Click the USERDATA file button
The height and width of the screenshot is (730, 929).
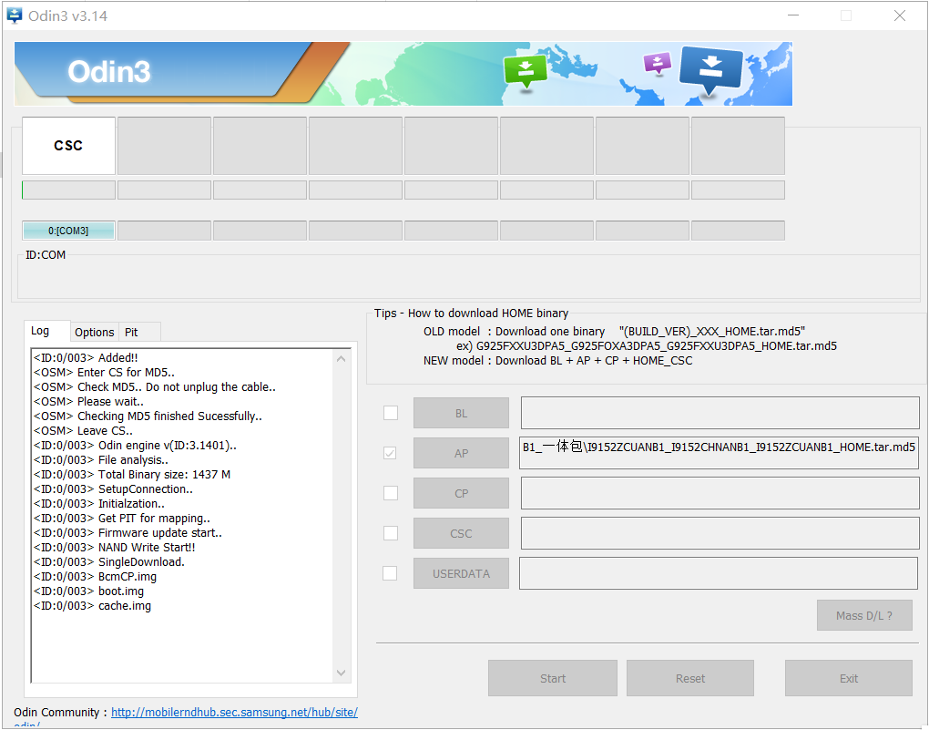pyautogui.click(x=461, y=573)
